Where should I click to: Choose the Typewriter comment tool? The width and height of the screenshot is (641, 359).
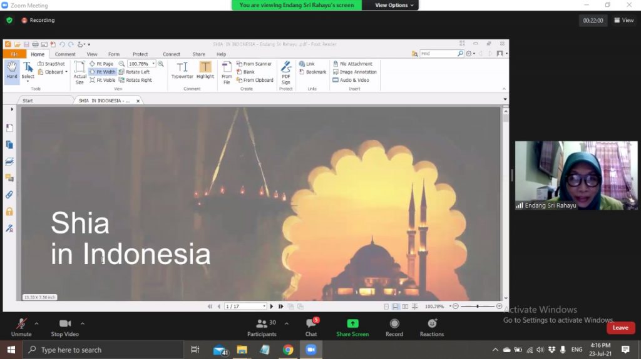point(182,70)
